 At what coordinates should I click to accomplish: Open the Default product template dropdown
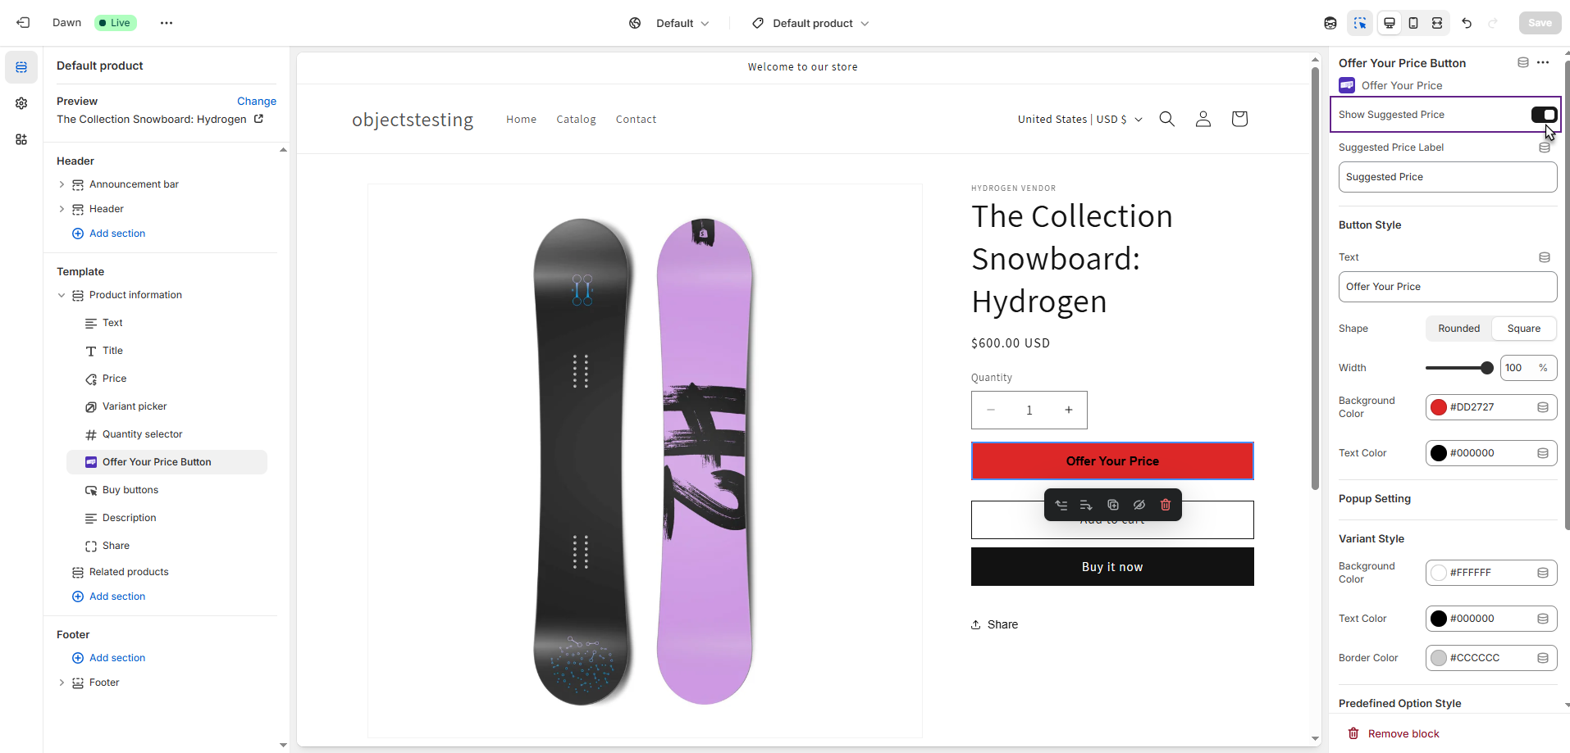click(810, 23)
